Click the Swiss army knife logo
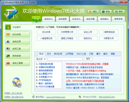129x102 pixels. pos(11,14)
